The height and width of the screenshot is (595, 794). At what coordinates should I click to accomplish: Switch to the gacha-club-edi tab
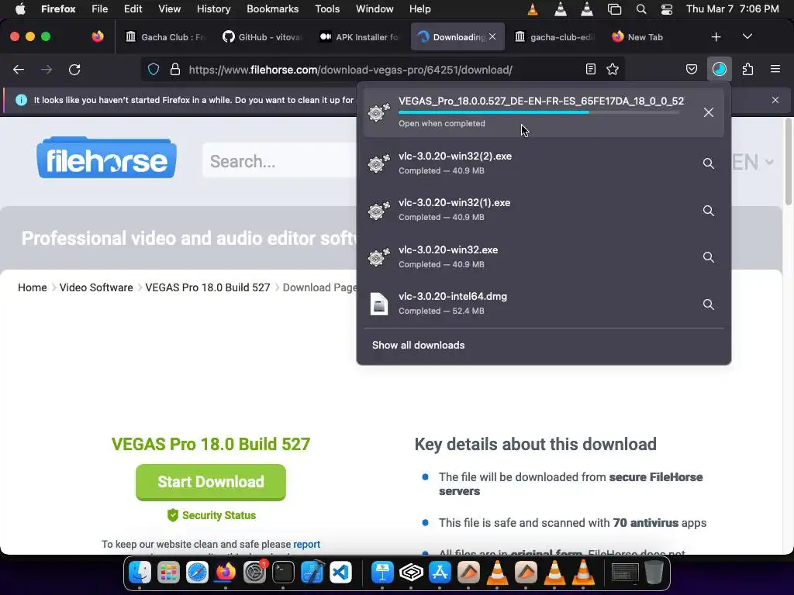click(554, 37)
